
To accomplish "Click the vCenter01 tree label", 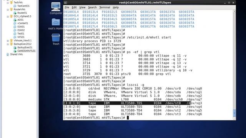I will click(x=23, y=23).
